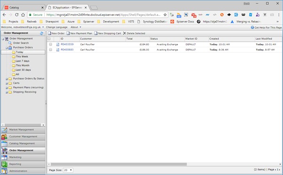This screenshot has height=175, width=283.
Task: Open order link PO433559
Action: pos(67,44)
